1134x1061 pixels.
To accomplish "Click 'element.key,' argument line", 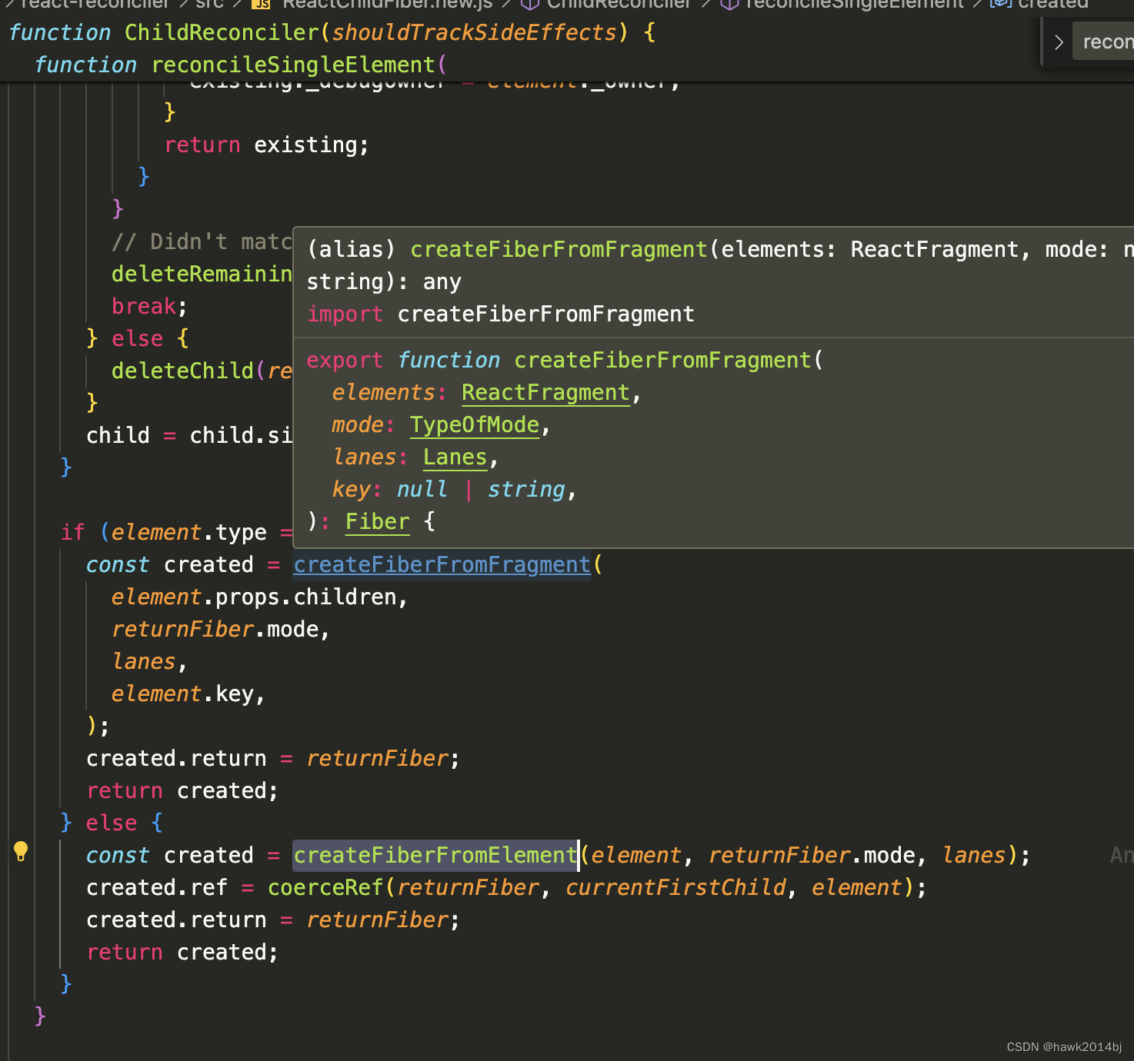I will (x=188, y=694).
